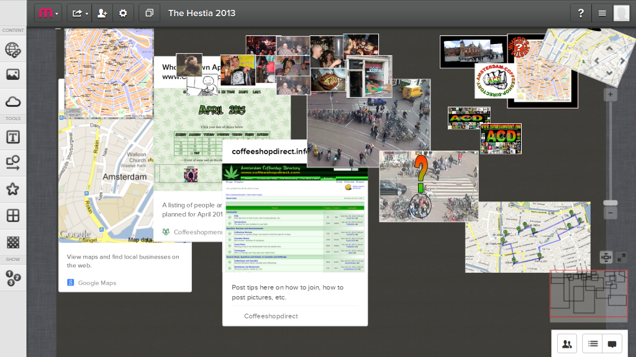Open the Help question mark menu
Screen dimensions: 636x357
click(581, 13)
